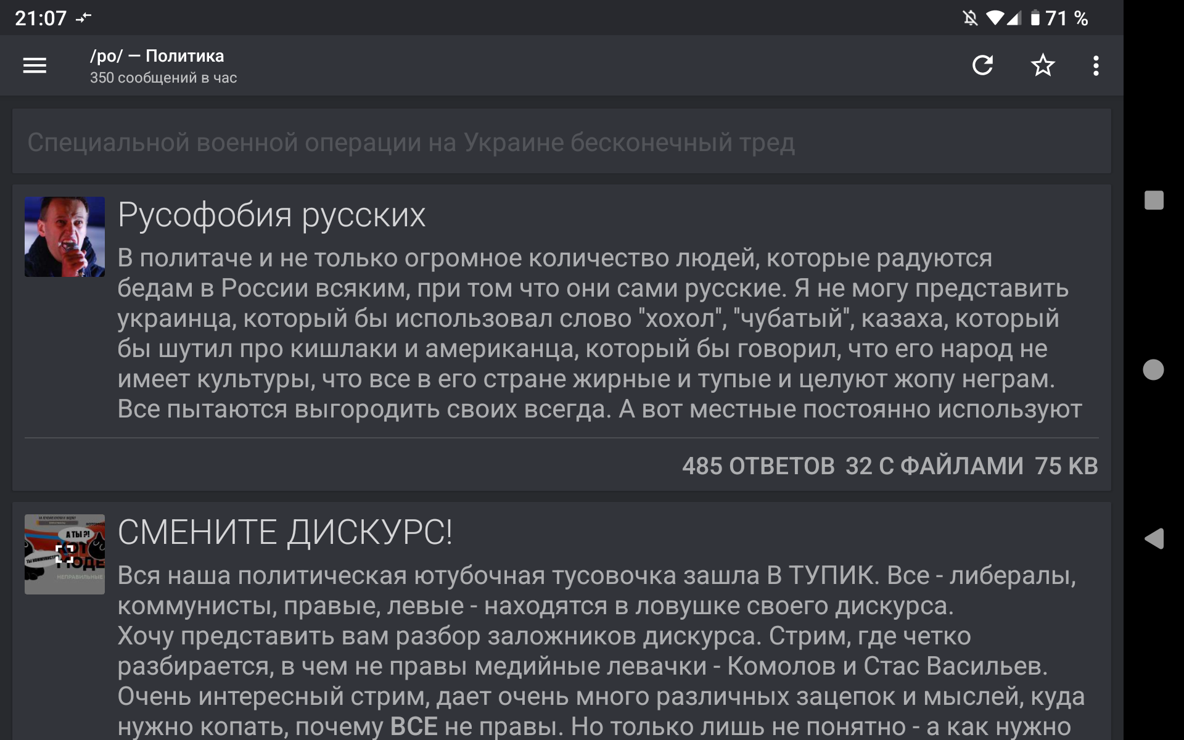Open thread titled СМЕНИТЕ ДИСКУРС!
The image size is (1184, 740).
click(285, 532)
